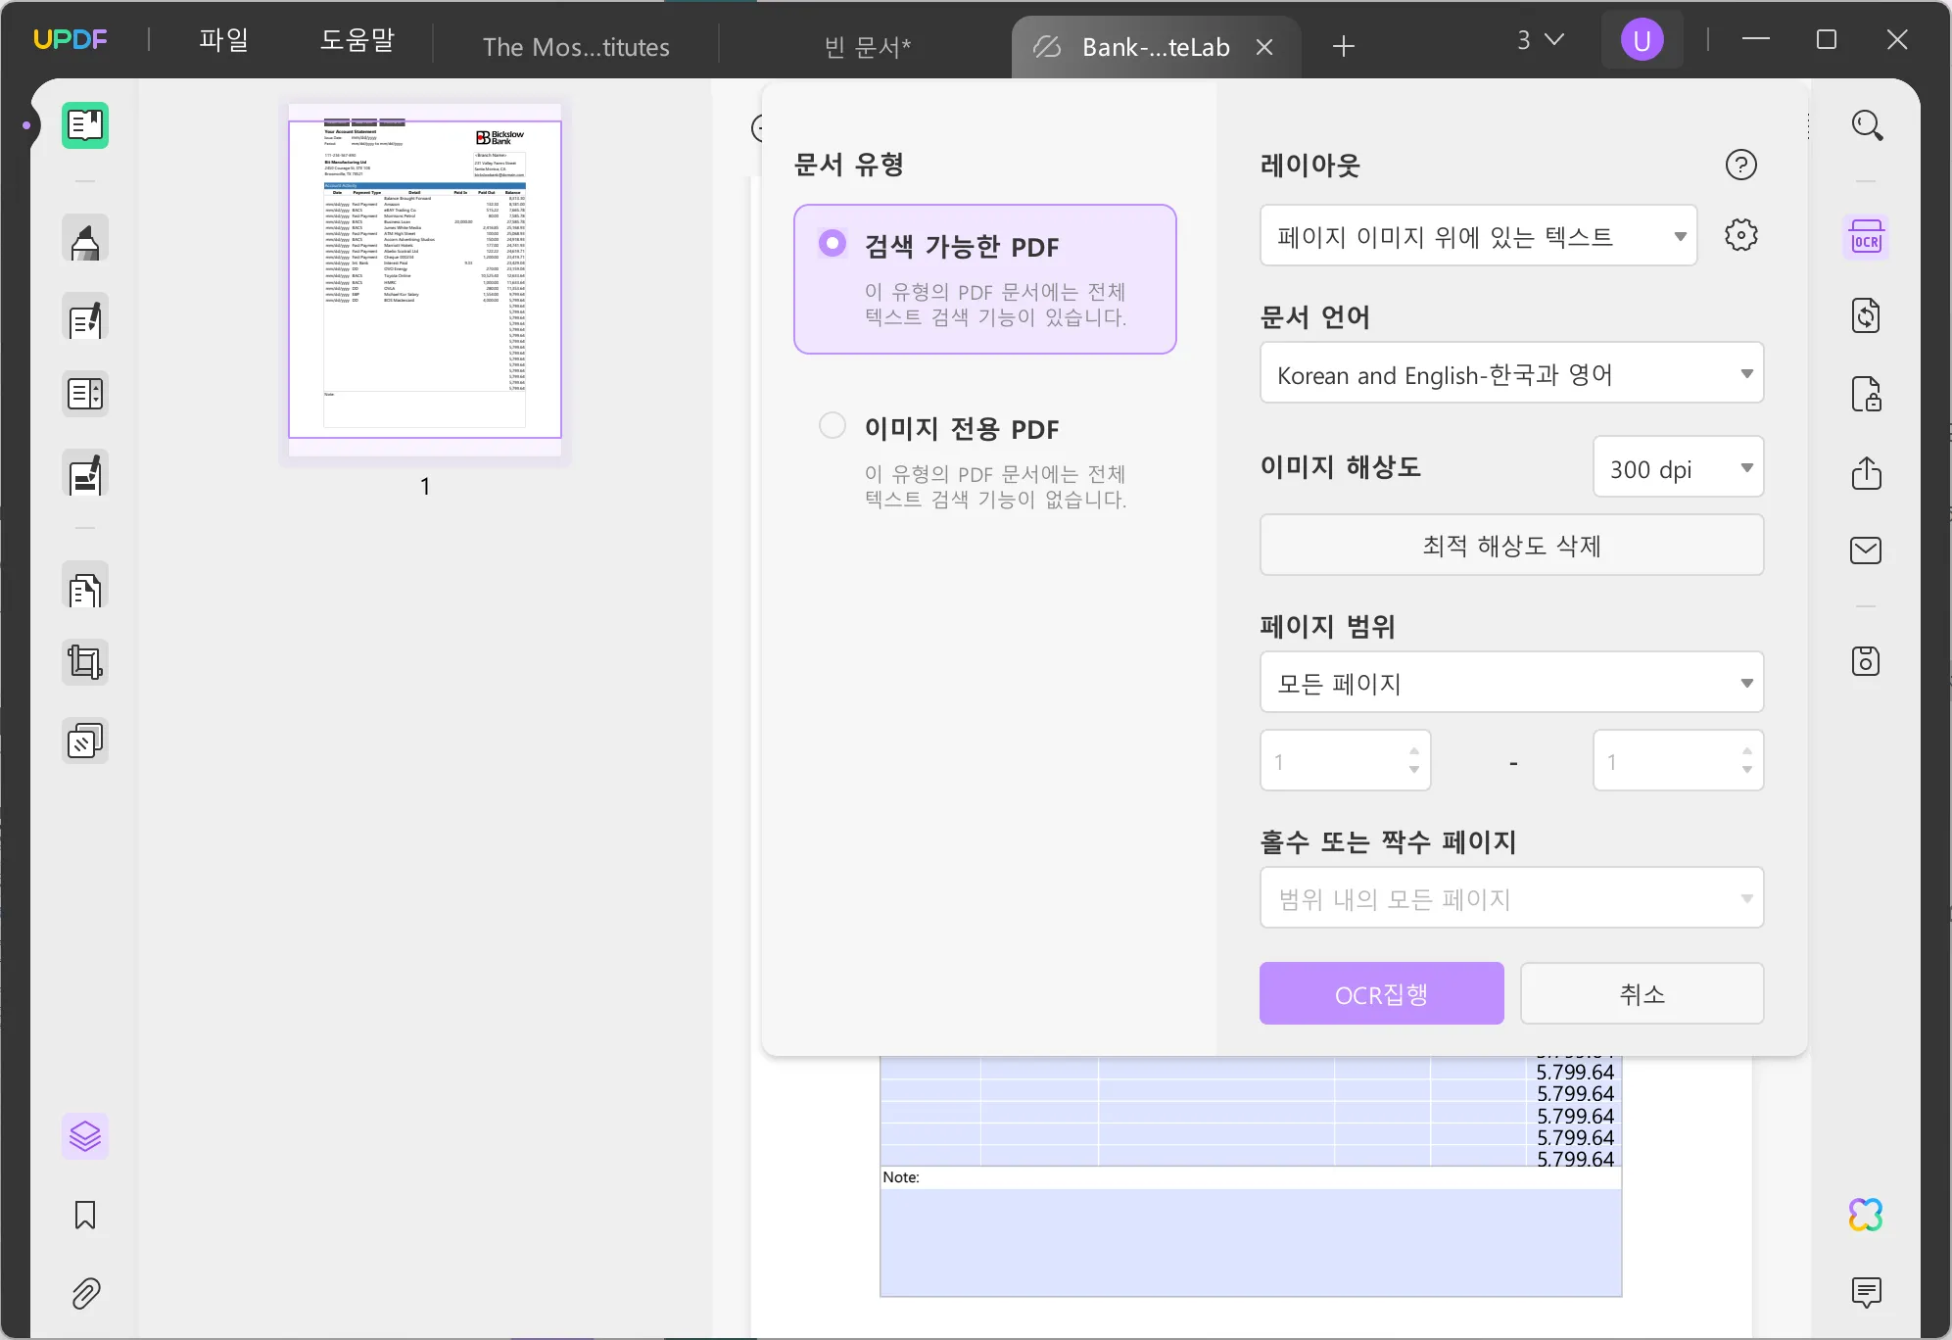Close the Bank-...teLab tab
The height and width of the screenshot is (1340, 1952).
(x=1264, y=46)
